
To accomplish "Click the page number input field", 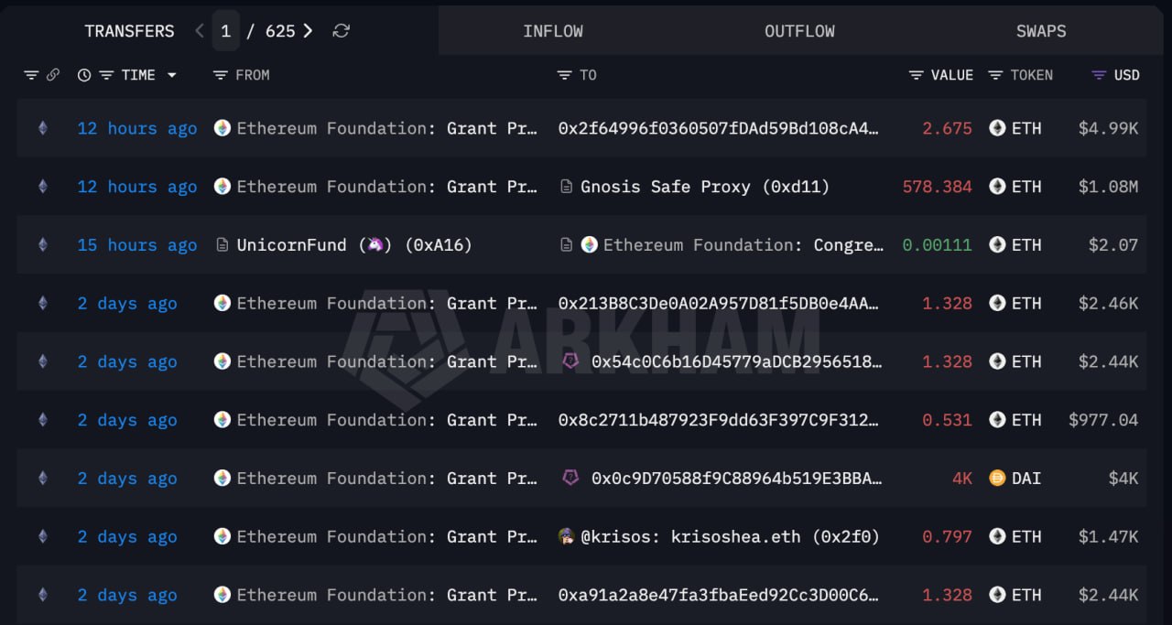I will click(x=225, y=31).
